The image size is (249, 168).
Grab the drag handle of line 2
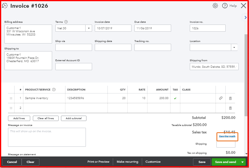point(11,108)
